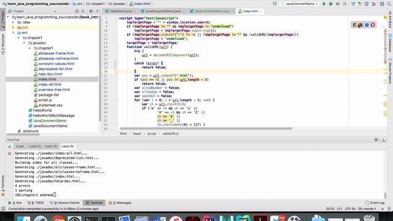The height and width of the screenshot is (221, 393).
Task: Switch to the JavaCommentDemo.java editor tab
Action: (212, 11)
